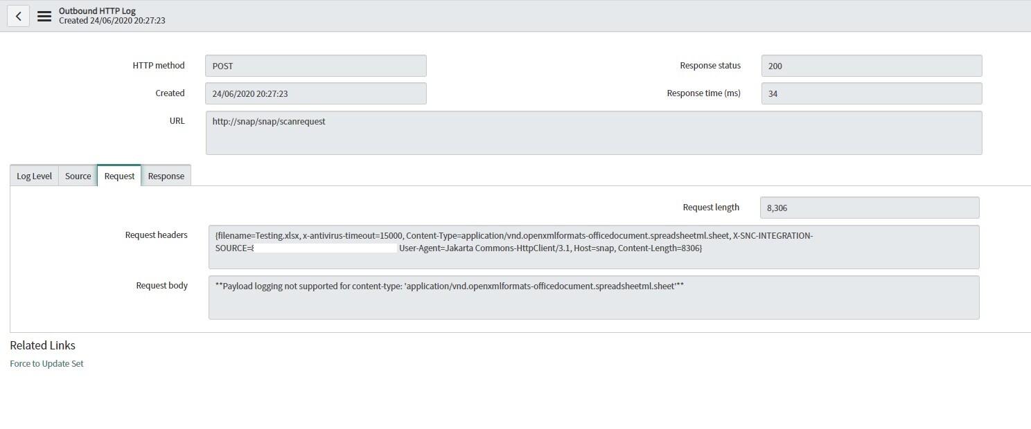
Task: Open the Source tab
Action: 78,176
